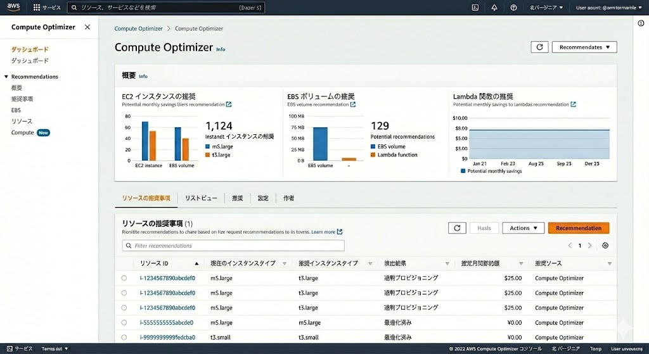Click the 1,124 instance count value

point(219,126)
